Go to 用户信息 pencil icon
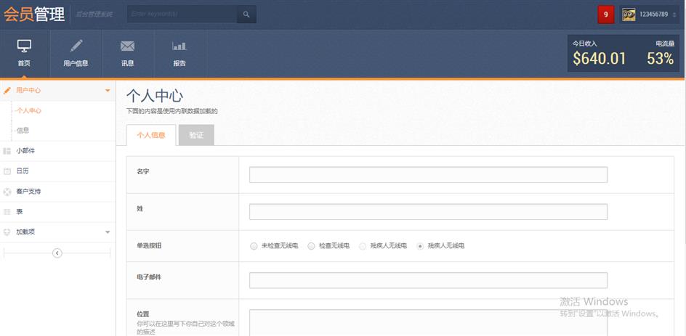686x336 pixels. (76, 46)
